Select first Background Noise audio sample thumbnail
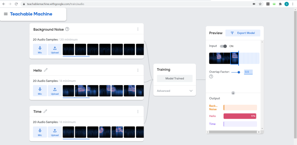This screenshot has height=145, width=297. coord(68,49)
